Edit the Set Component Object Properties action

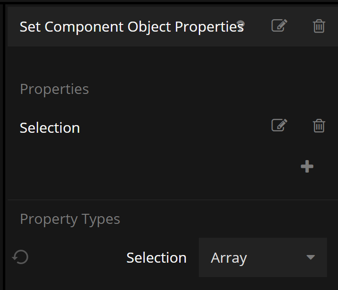(x=279, y=26)
